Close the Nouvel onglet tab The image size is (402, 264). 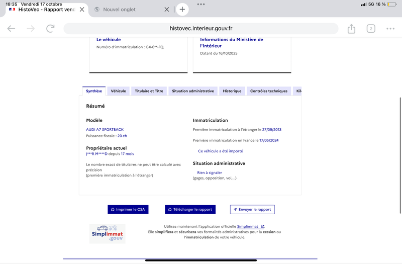[x=167, y=9]
